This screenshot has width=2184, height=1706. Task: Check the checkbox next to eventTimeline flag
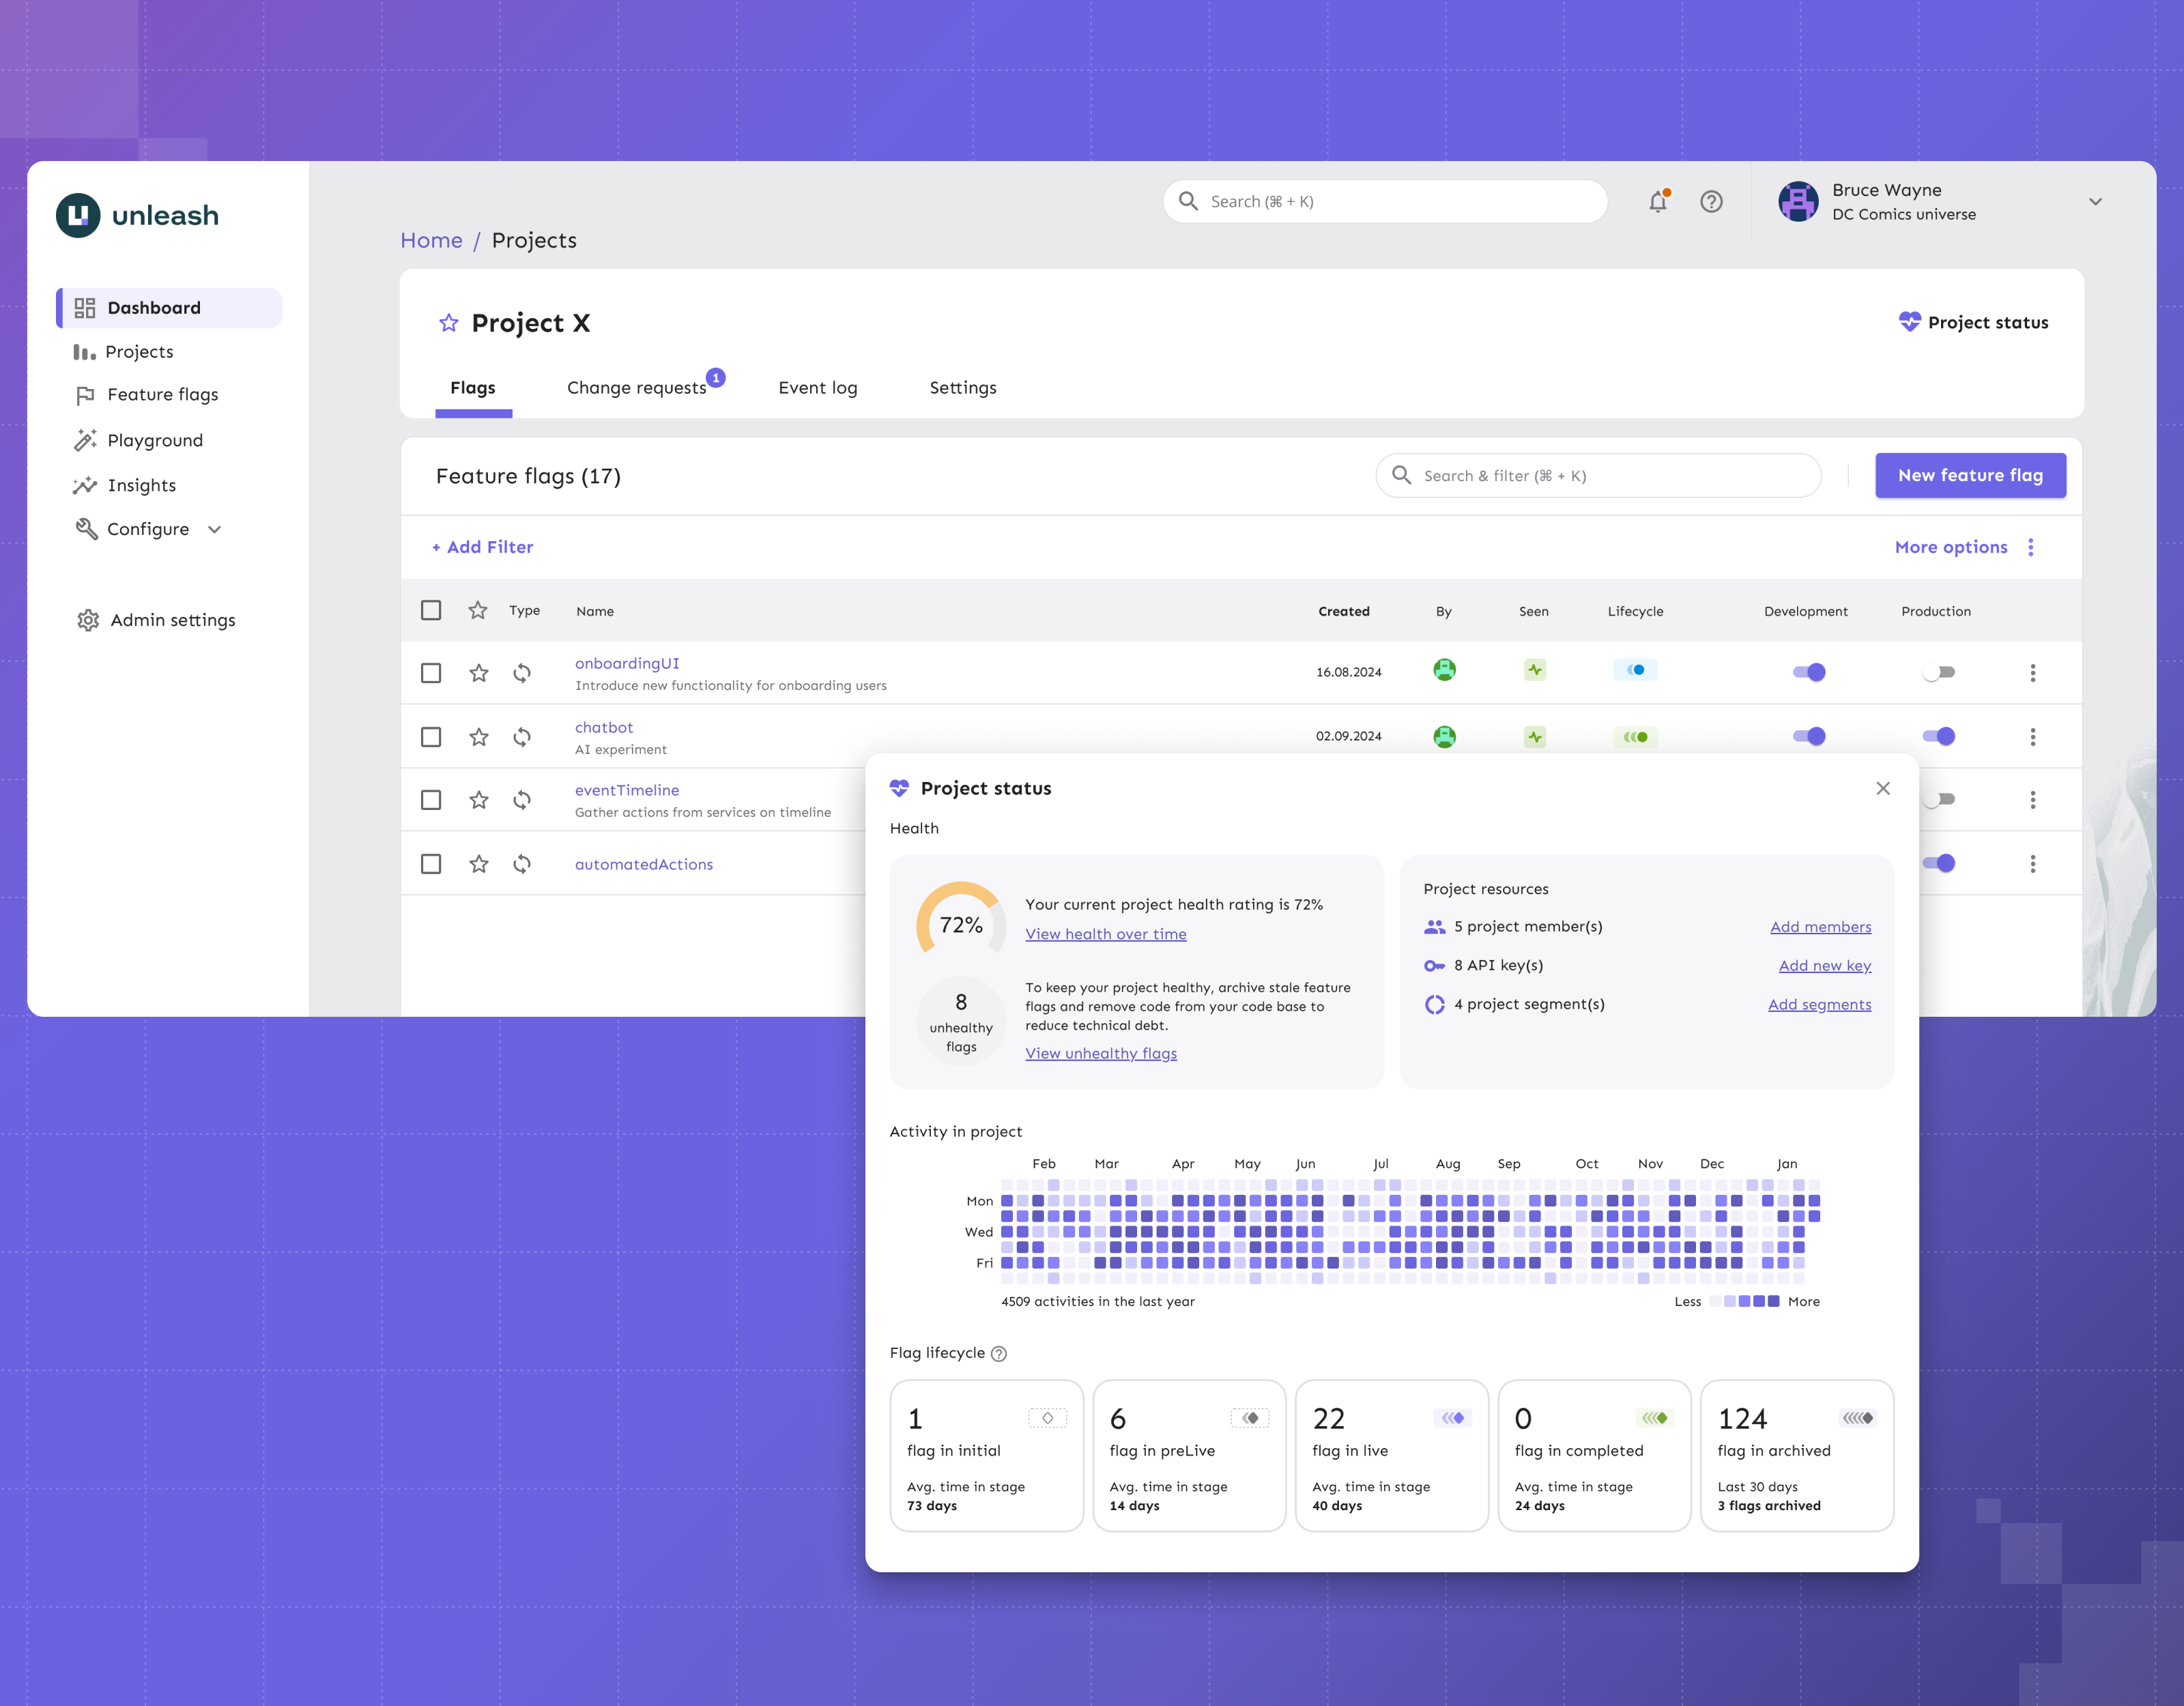point(431,800)
